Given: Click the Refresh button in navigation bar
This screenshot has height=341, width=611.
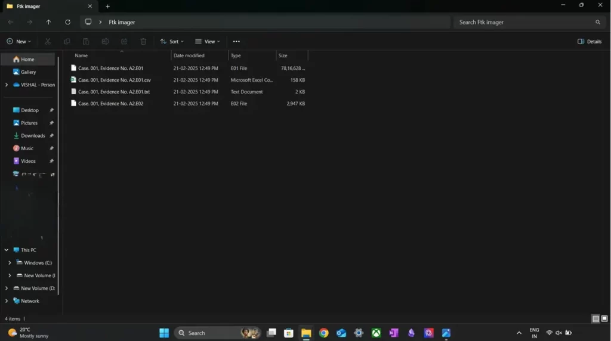Looking at the screenshot, I should [67, 22].
